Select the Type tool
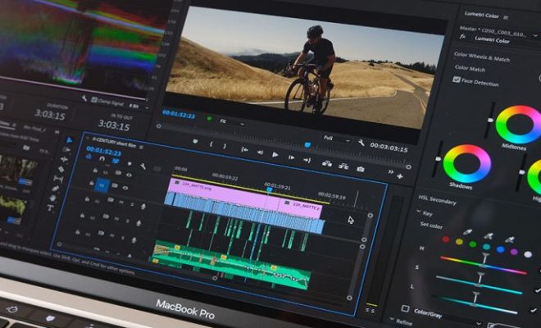541x328 pixels. (x=50, y=207)
